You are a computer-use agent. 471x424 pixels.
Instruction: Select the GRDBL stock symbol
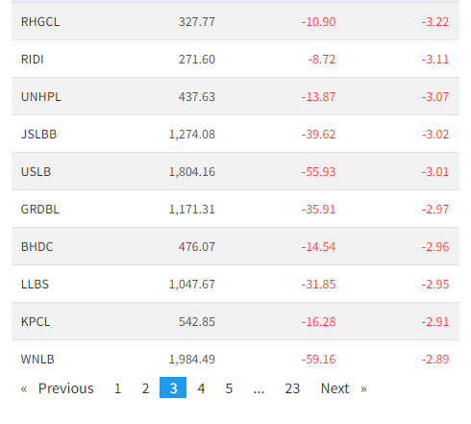pyautogui.click(x=40, y=210)
